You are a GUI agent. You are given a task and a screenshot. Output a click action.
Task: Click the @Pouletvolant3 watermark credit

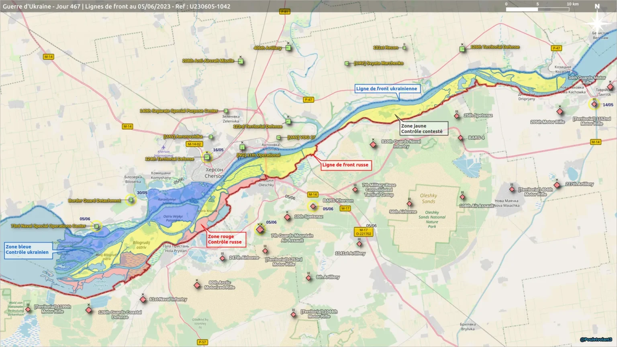coord(596,340)
